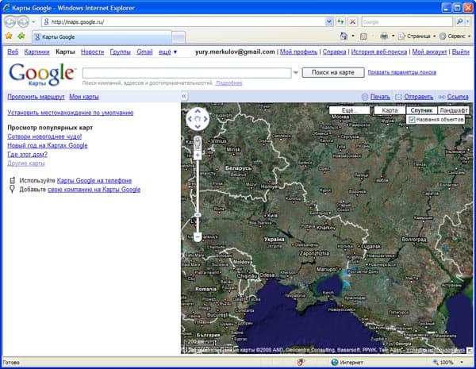Click the browser Back arrow button
Image resolution: width=476 pixels, height=369 pixels.
[10, 22]
